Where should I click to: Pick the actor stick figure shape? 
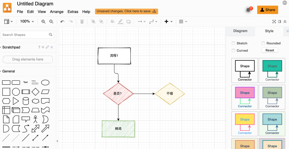click(35, 119)
